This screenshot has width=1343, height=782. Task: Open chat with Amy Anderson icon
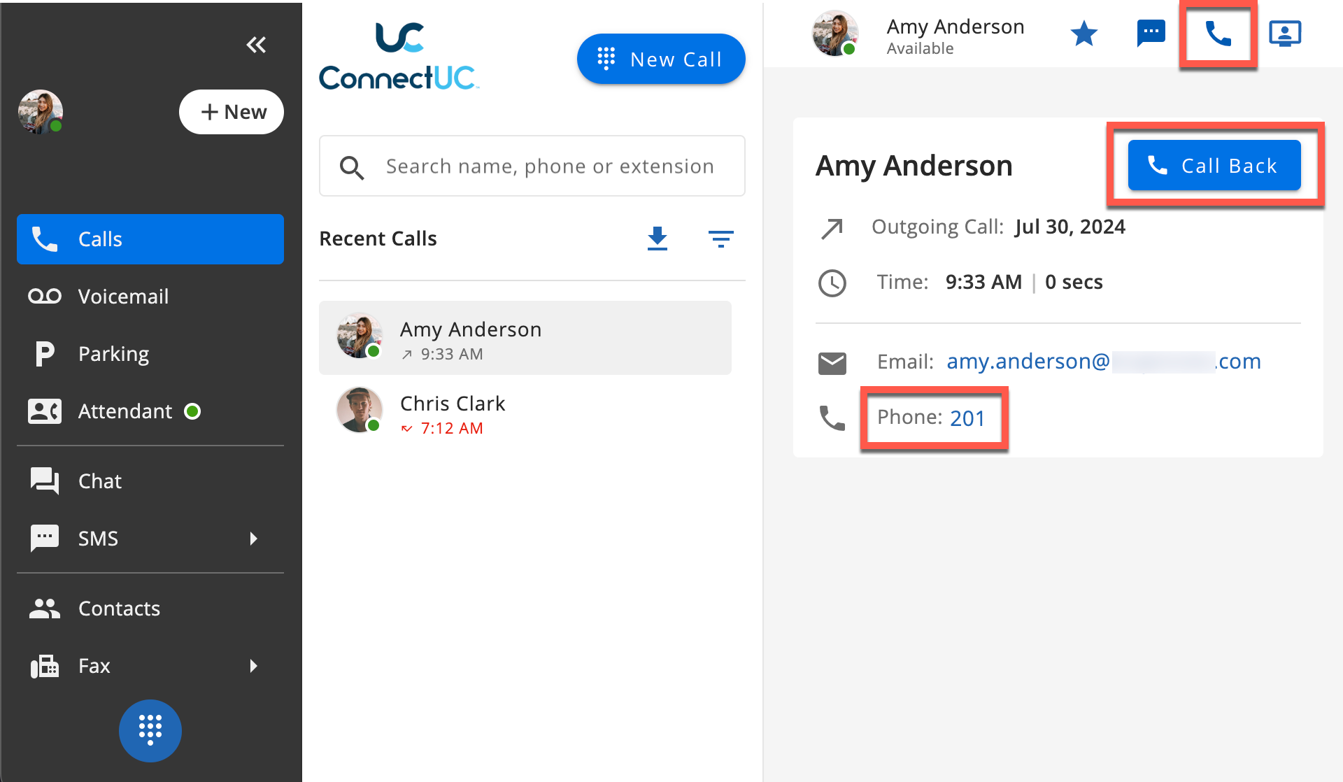coord(1151,34)
